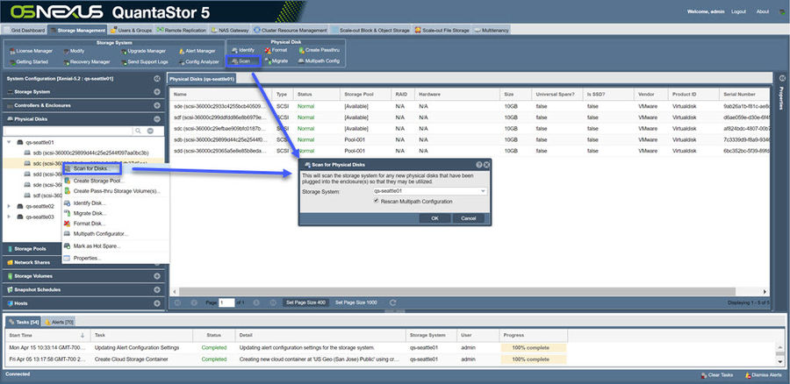The image size is (790, 384).
Task: Choose Migrate Disk from context menu
Action: pyautogui.click(x=90, y=213)
